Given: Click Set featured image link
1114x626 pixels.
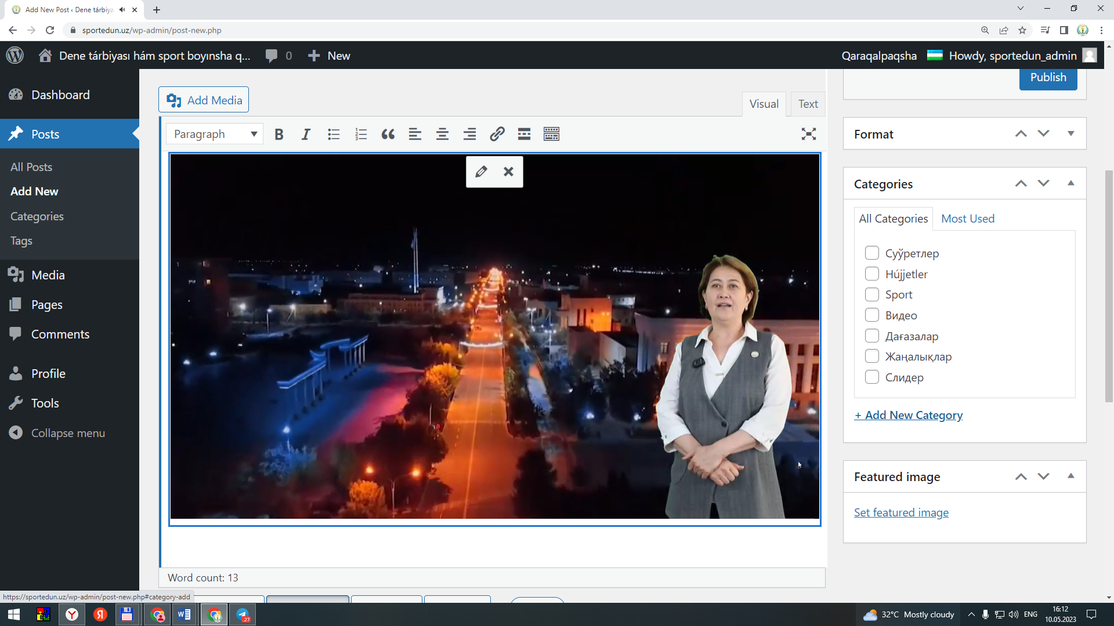Looking at the screenshot, I should 901,512.
